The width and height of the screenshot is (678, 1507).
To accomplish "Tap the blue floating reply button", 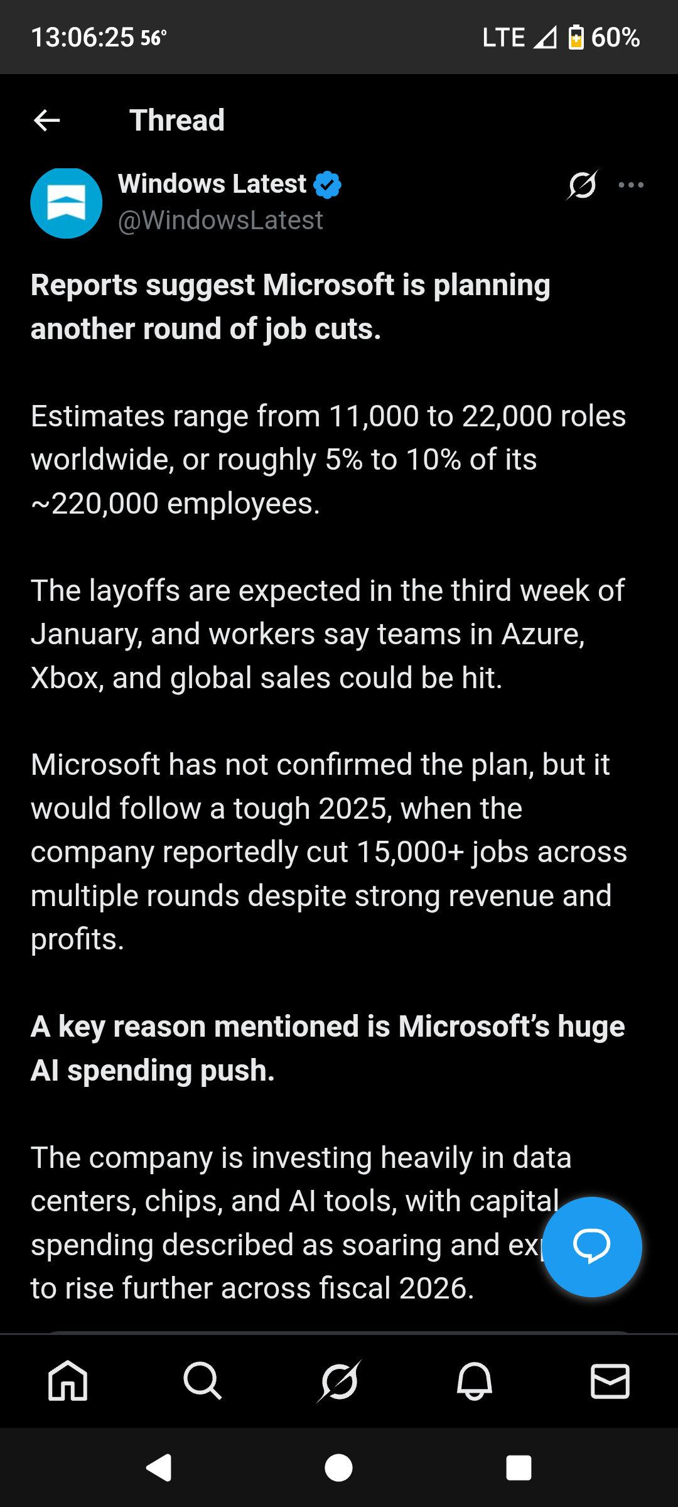I will click(591, 1246).
